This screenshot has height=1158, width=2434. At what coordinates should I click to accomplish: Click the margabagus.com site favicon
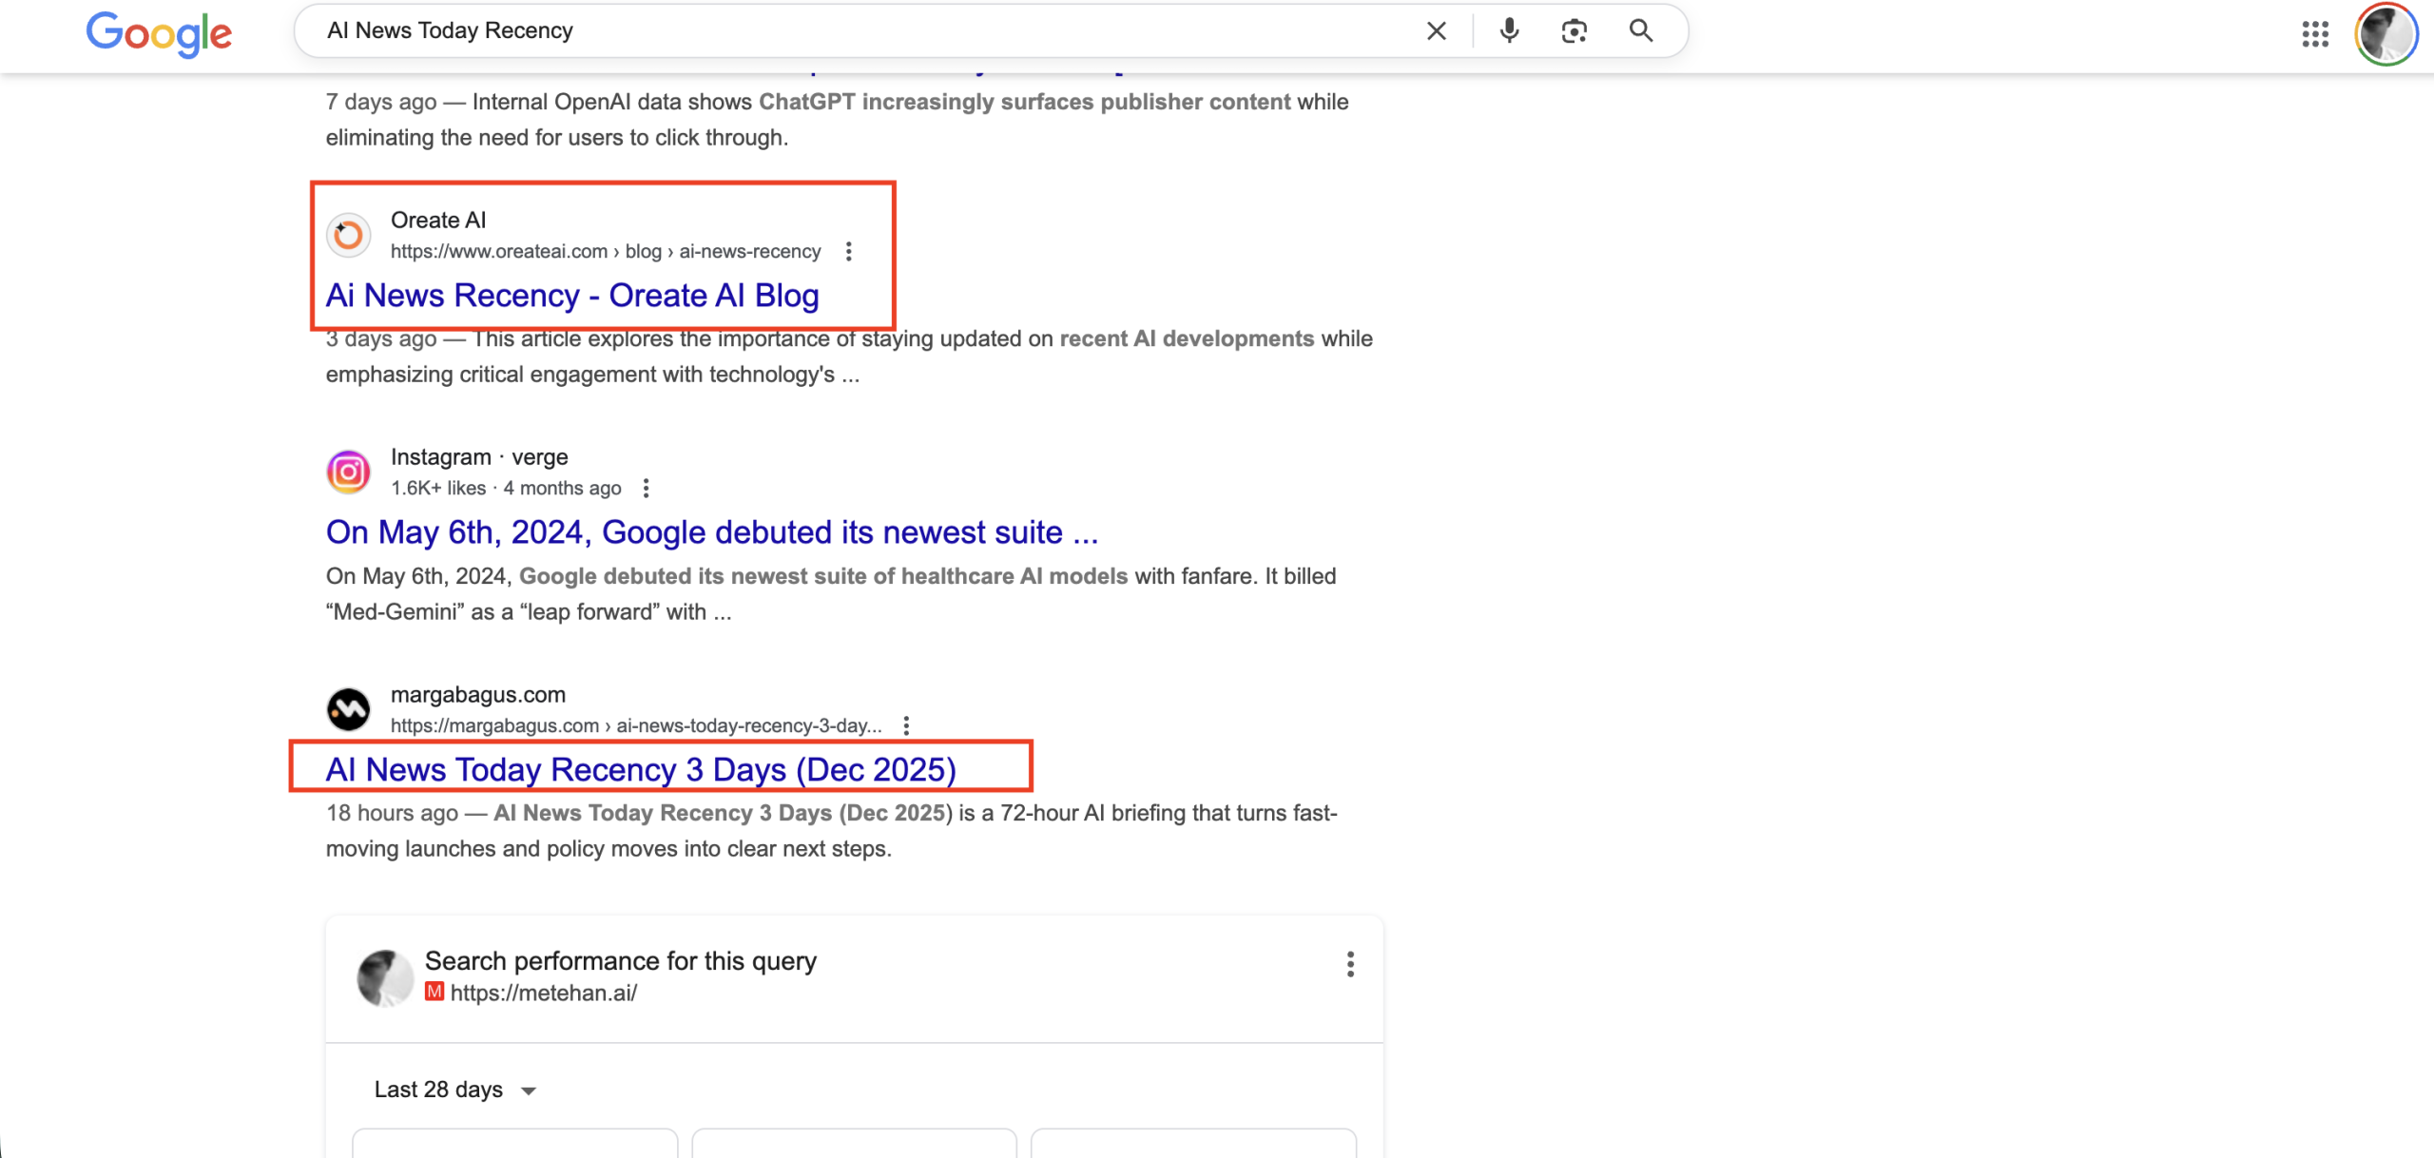coord(349,709)
